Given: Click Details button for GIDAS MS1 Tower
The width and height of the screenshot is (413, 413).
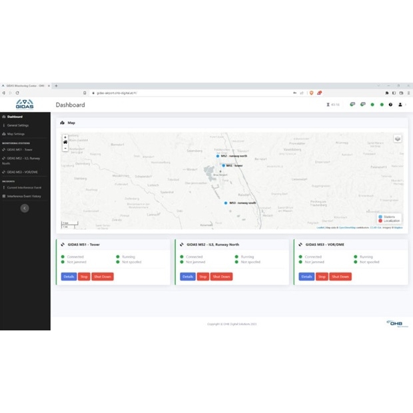Looking at the screenshot, I should click(x=69, y=276).
